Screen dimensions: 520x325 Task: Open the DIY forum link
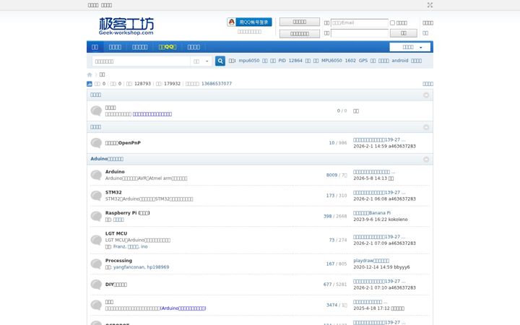click(116, 285)
